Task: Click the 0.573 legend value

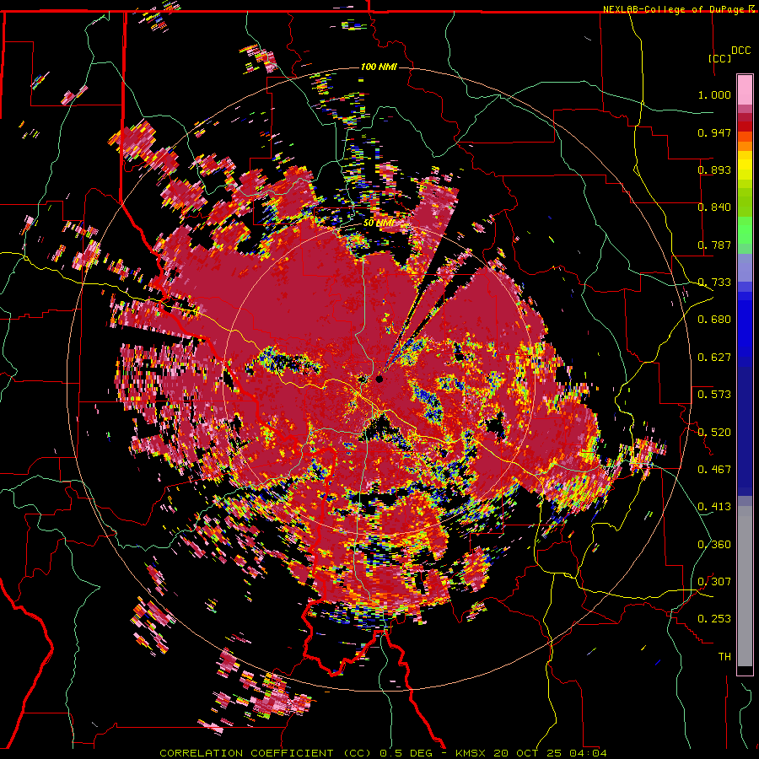Action: [714, 395]
